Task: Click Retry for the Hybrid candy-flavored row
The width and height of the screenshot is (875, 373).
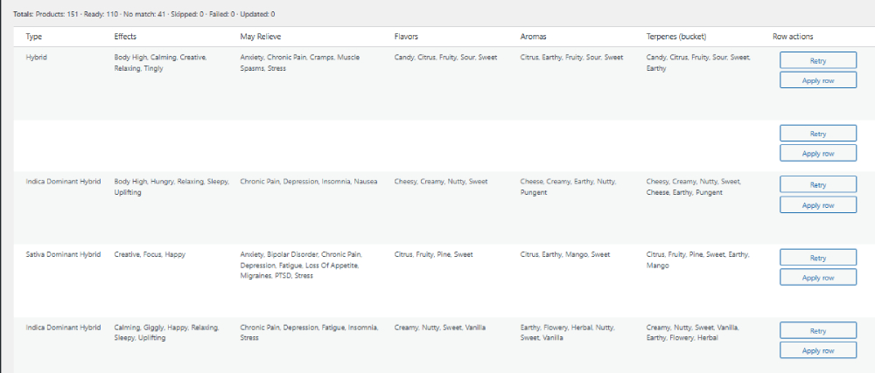Action: coord(817,60)
